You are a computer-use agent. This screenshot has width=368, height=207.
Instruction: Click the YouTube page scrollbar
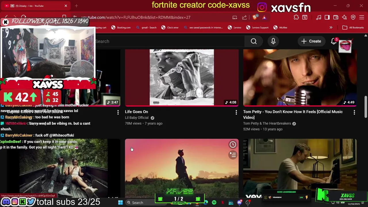coord(366,106)
